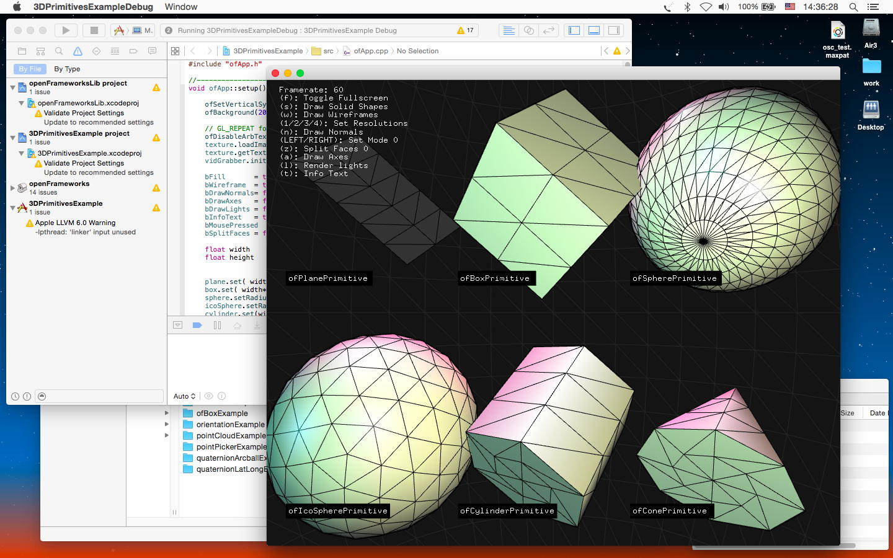Open the Project navigator folder icon
The width and height of the screenshot is (893, 558).
click(x=22, y=51)
